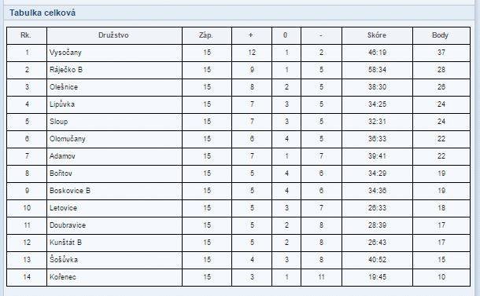Select the Rk. column header
This screenshot has width=480, height=296.
pos(26,35)
